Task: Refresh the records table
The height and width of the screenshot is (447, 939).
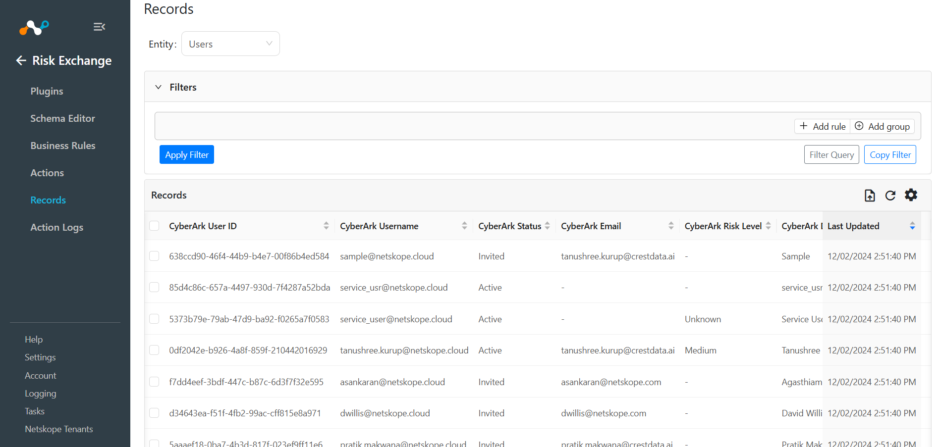Action: (x=890, y=196)
